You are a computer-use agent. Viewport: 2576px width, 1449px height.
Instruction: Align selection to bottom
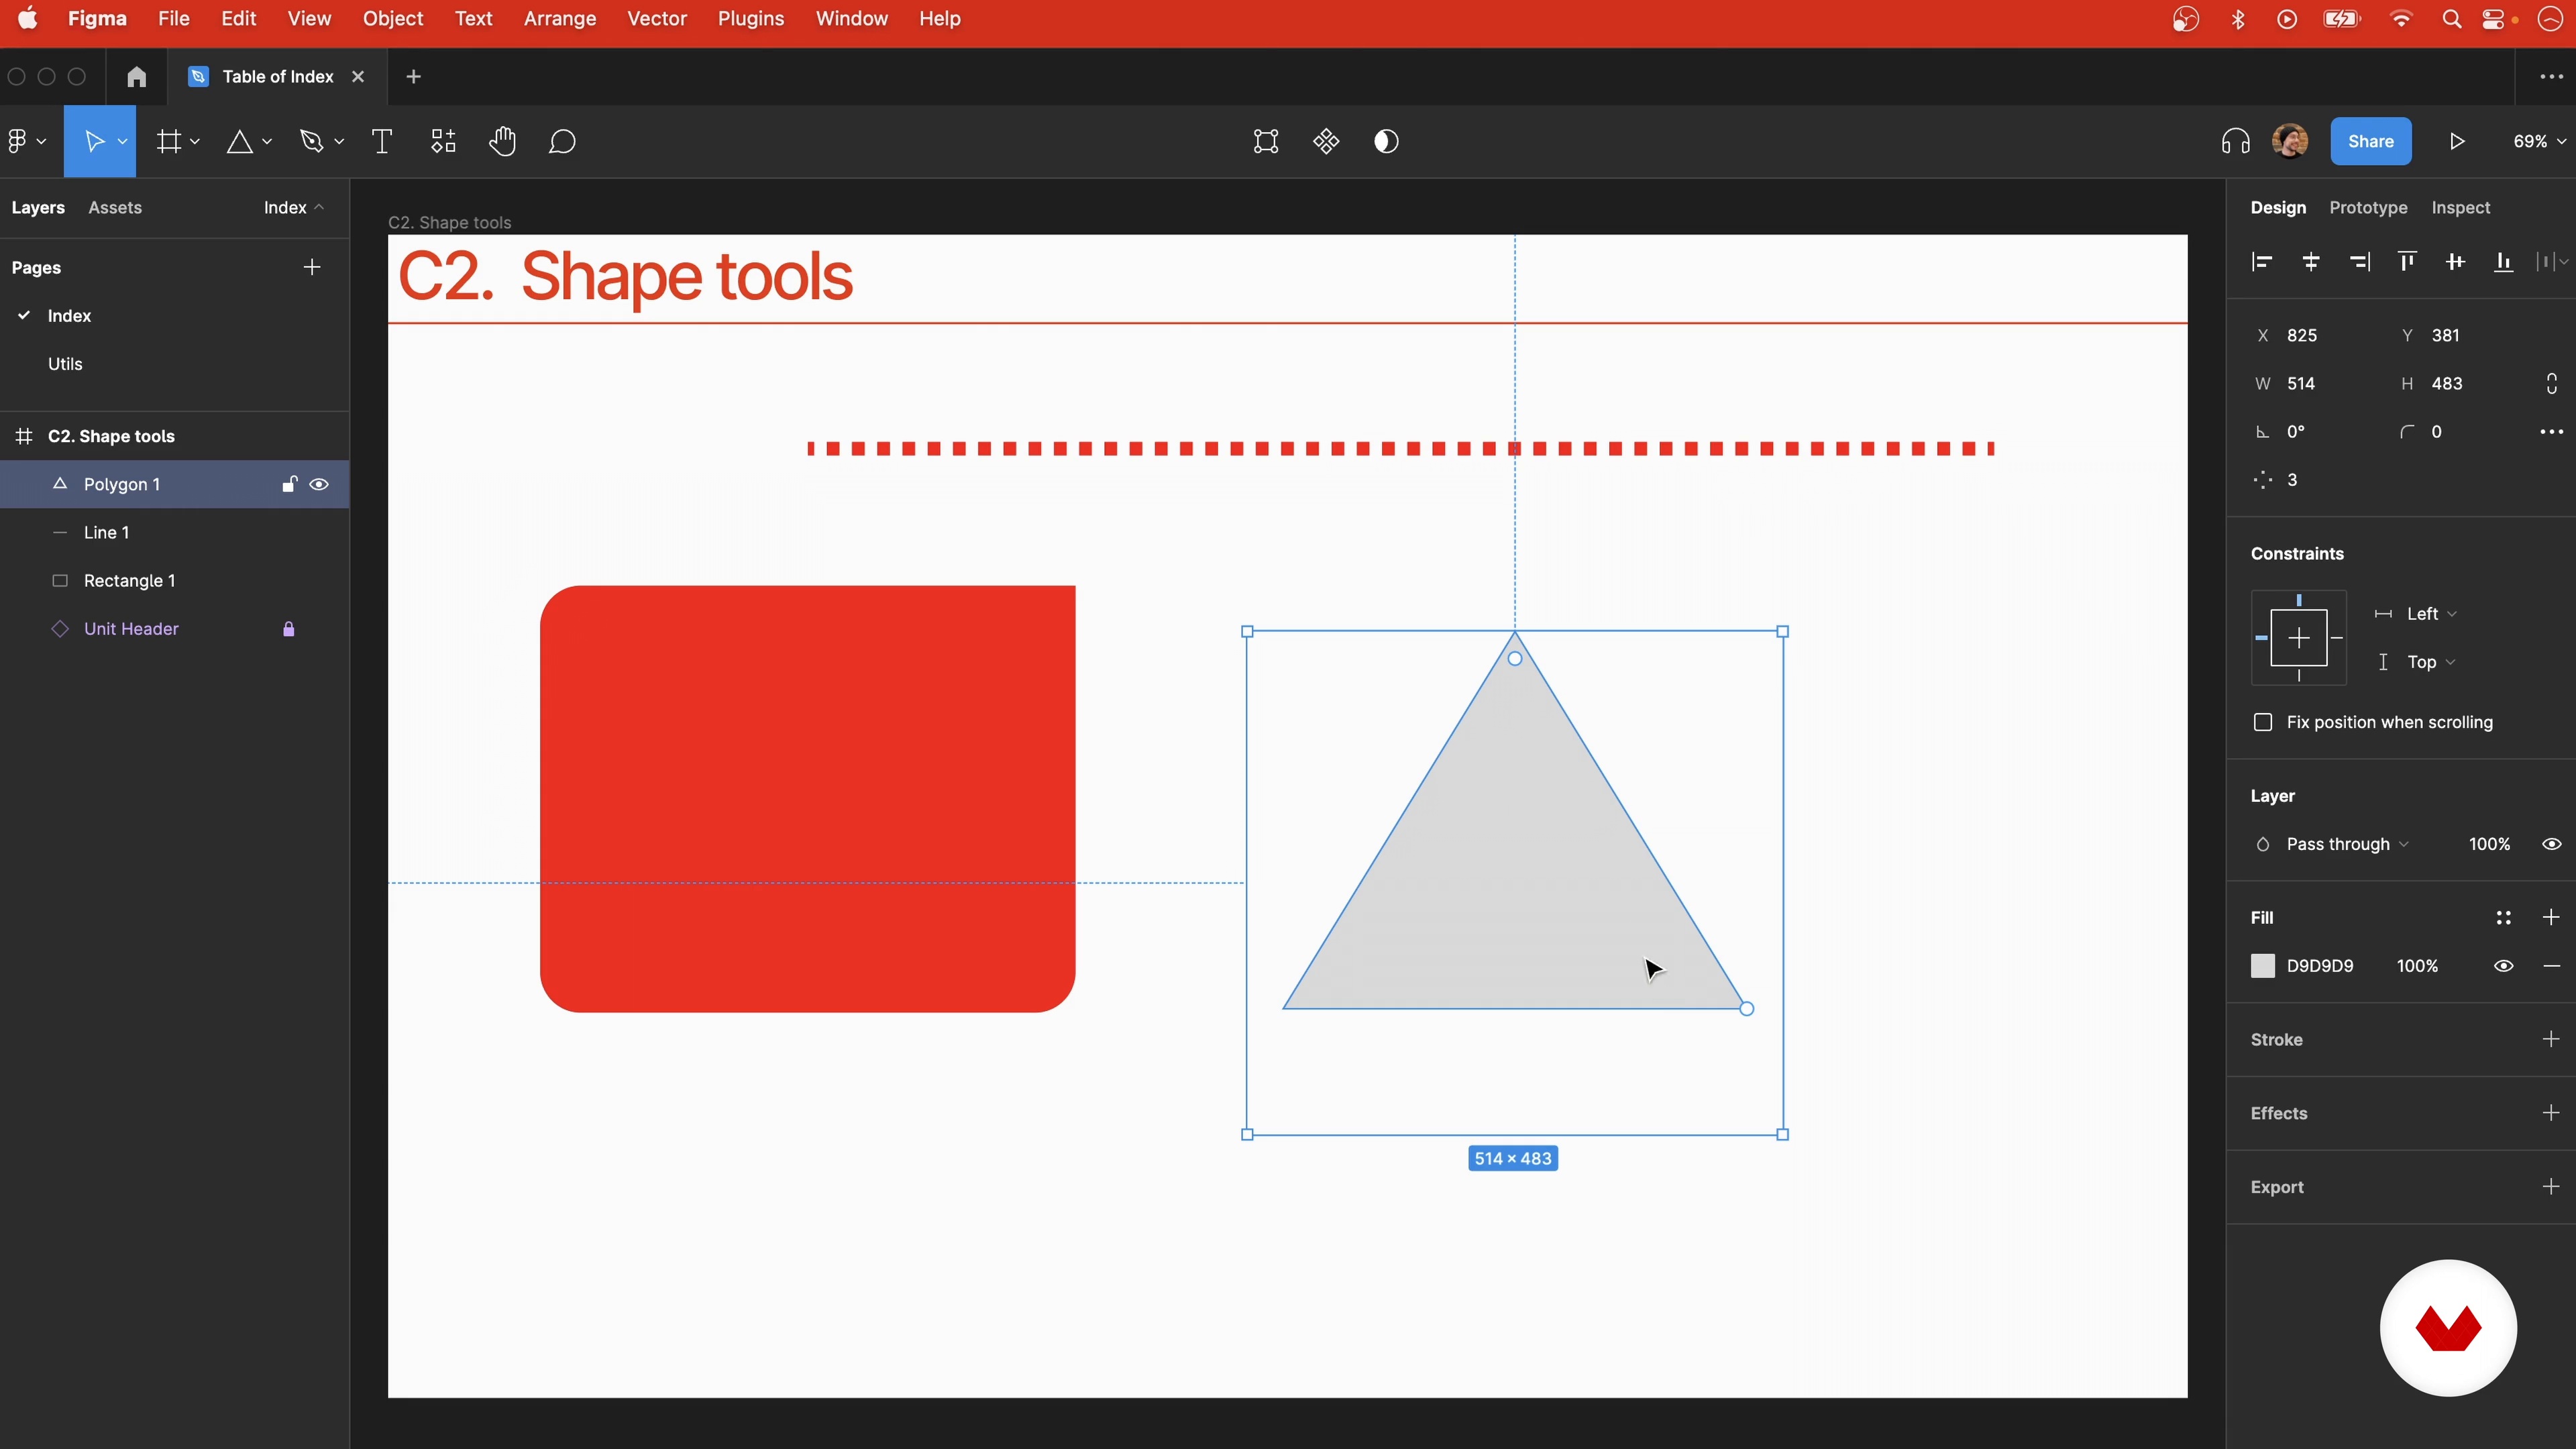point(2503,262)
